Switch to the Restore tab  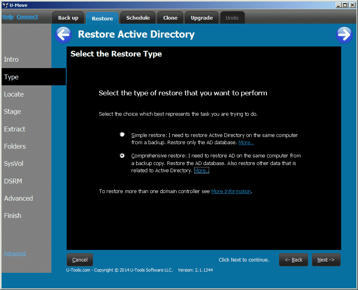[102, 18]
